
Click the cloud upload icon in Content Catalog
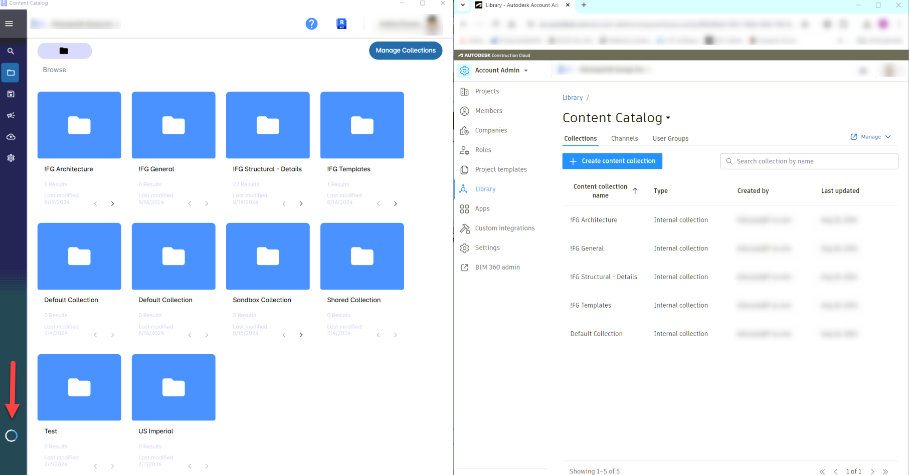(11, 136)
